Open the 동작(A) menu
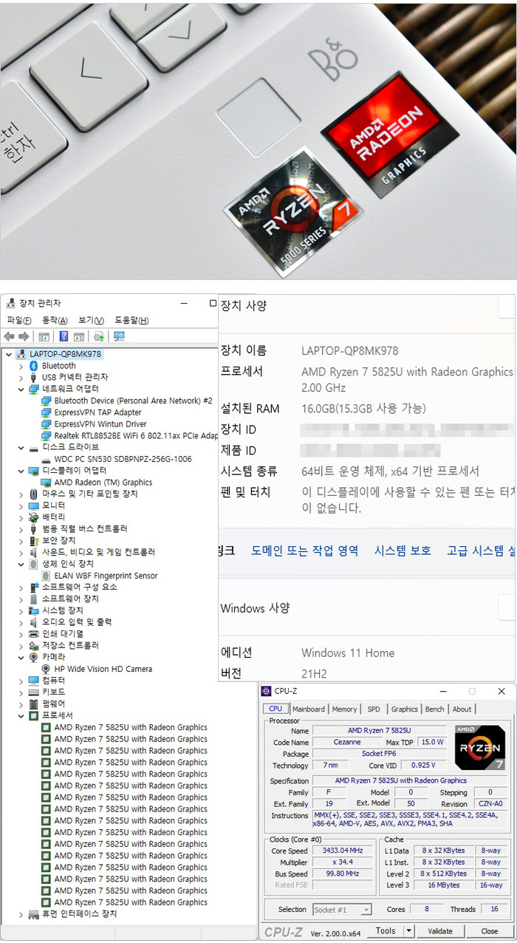The height and width of the screenshot is (943, 517). 55,320
